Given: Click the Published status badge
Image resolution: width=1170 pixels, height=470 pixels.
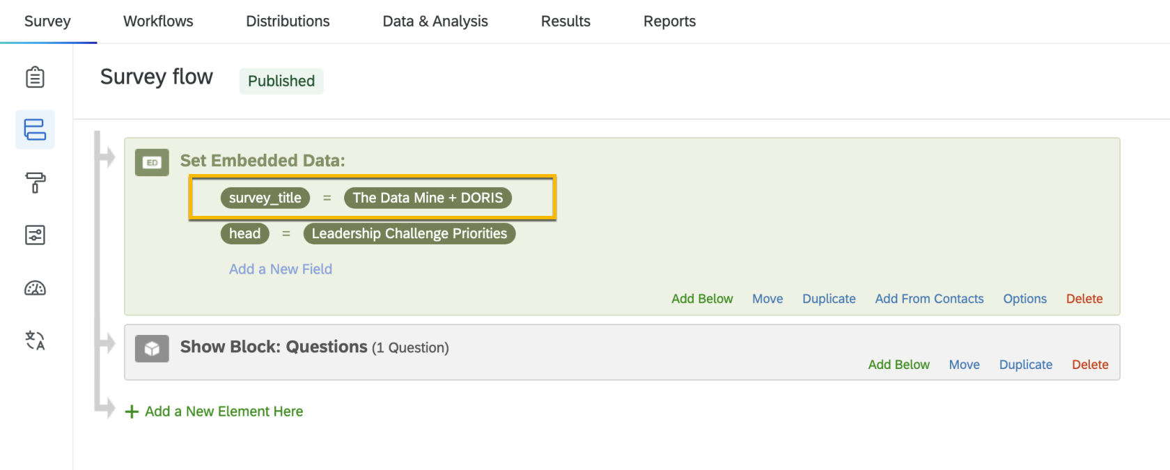Looking at the screenshot, I should coord(281,81).
